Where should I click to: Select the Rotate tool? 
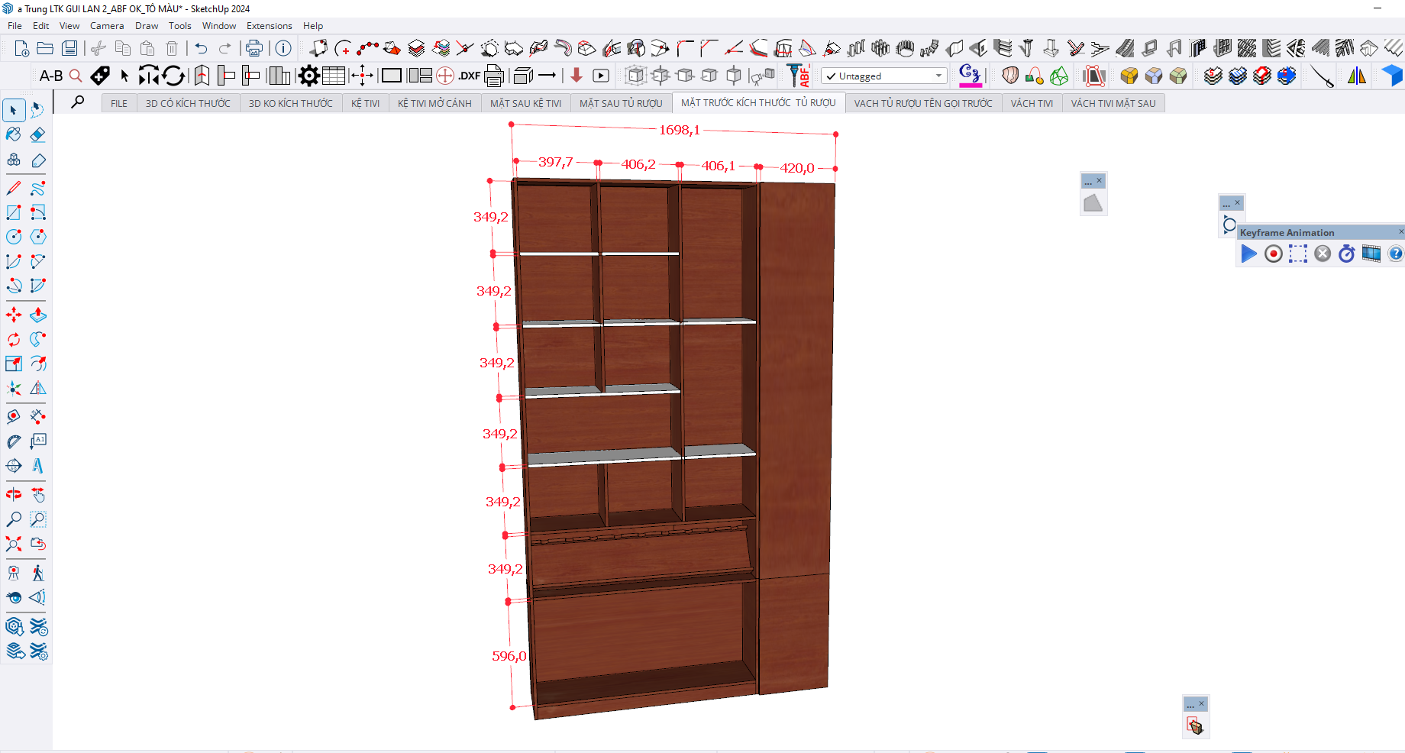pyautogui.click(x=14, y=339)
